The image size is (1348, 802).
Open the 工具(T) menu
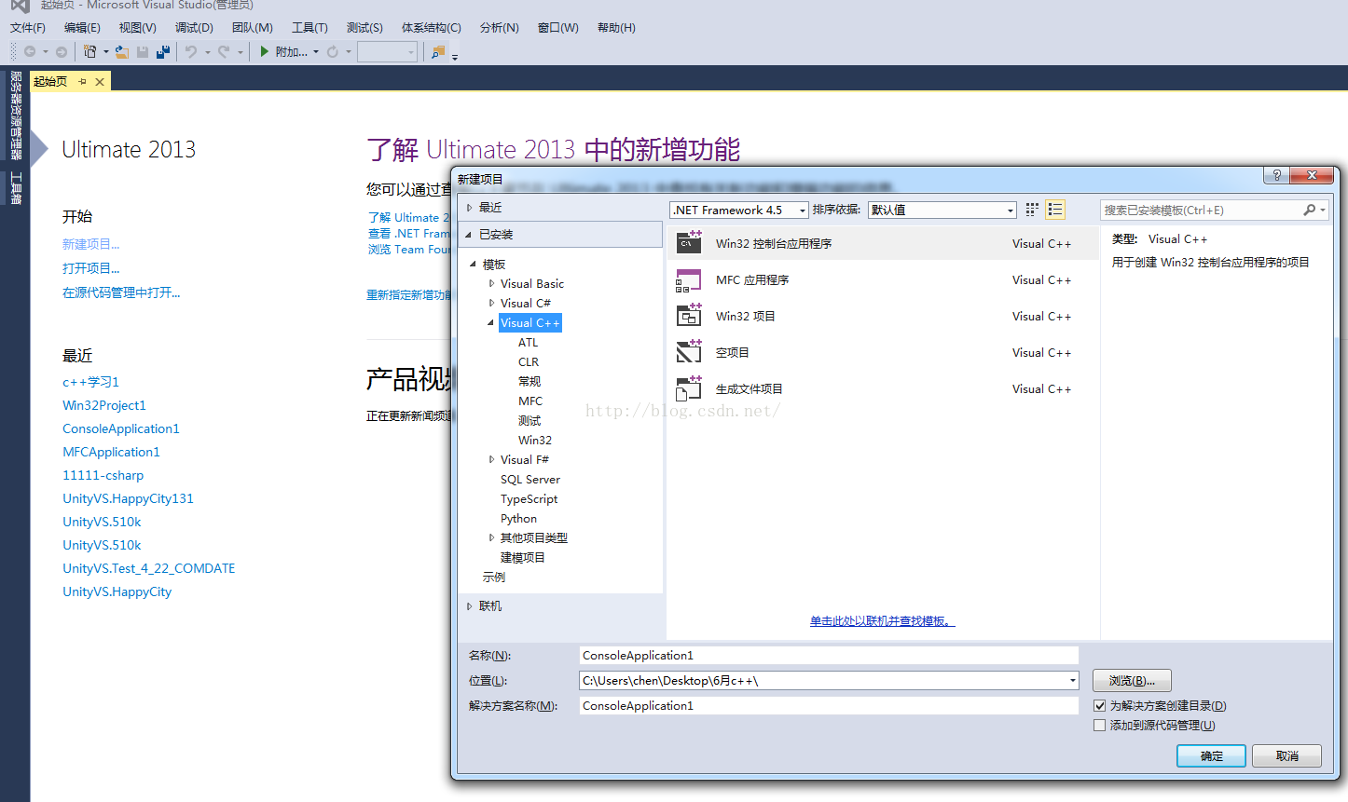[309, 28]
